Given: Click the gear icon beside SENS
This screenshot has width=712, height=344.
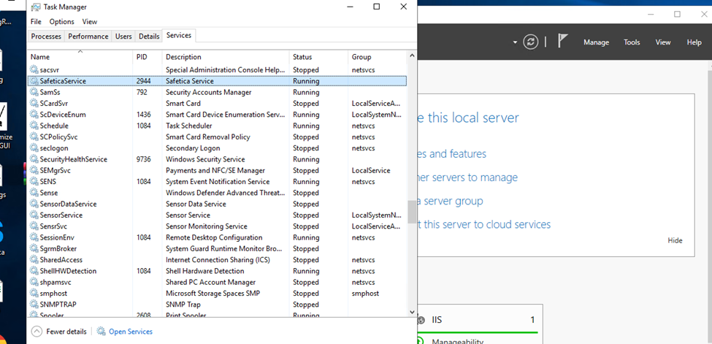Looking at the screenshot, I should tap(34, 181).
